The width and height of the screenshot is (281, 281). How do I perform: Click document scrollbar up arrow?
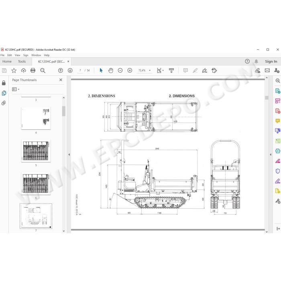[267, 78]
